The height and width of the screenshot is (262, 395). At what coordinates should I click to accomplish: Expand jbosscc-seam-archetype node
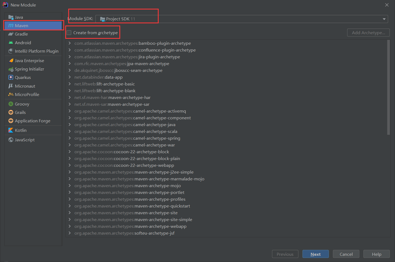coord(70,70)
